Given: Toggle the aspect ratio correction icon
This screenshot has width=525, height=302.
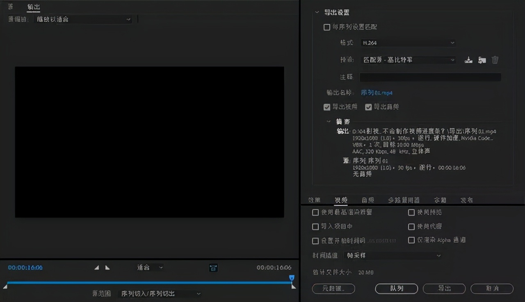Looking at the screenshot, I should click(213, 268).
